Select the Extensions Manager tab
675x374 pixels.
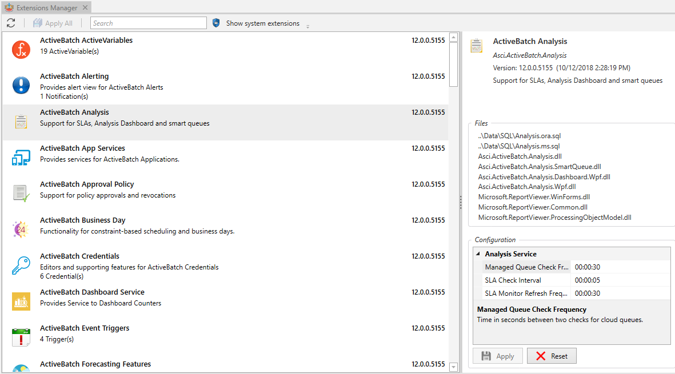pos(46,8)
